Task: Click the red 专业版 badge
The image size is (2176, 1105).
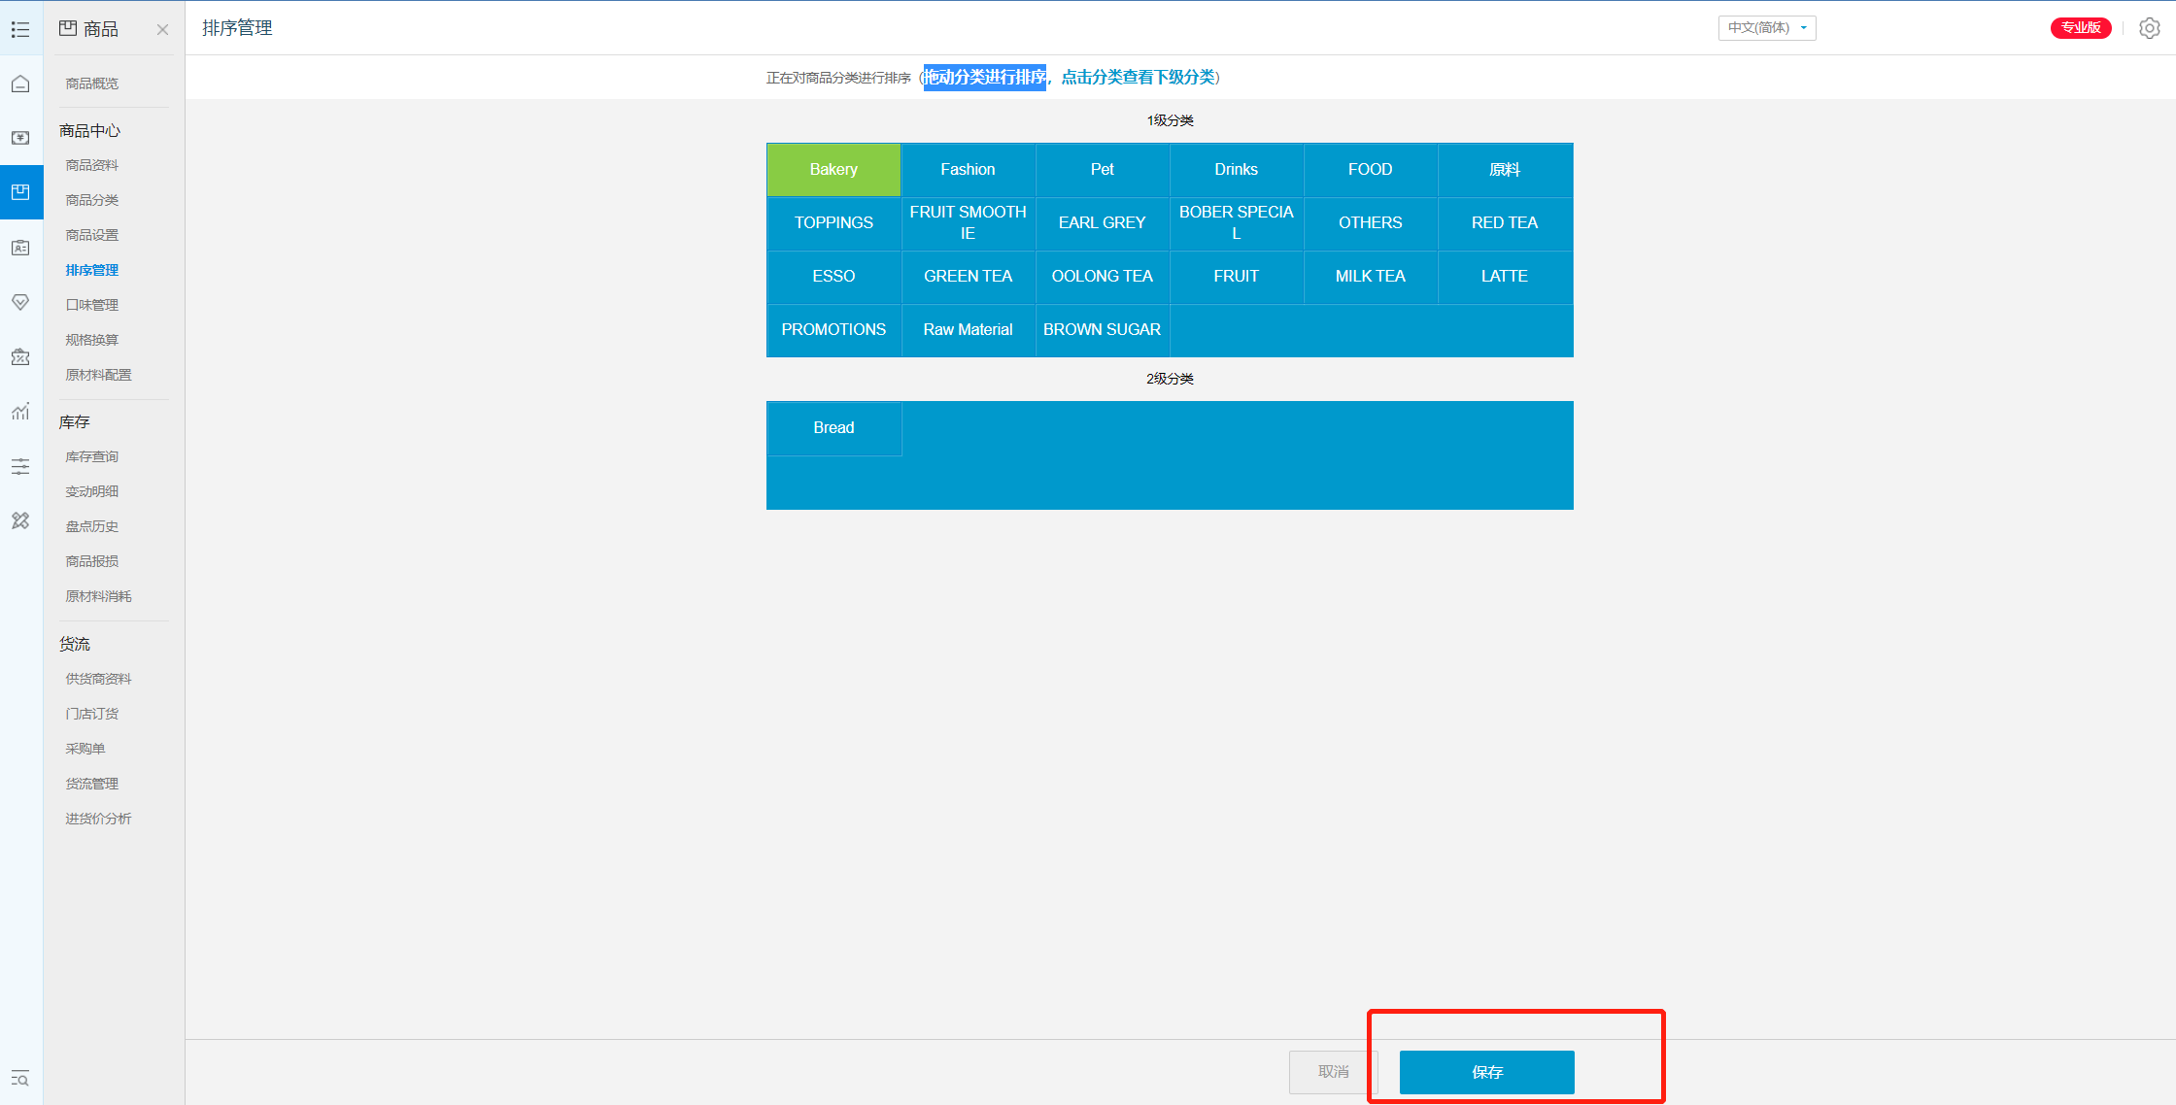Action: pyautogui.click(x=2080, y=28)
